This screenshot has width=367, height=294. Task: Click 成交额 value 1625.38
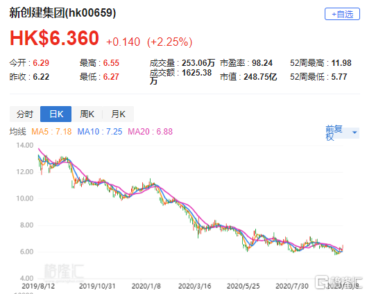[197, 73]
